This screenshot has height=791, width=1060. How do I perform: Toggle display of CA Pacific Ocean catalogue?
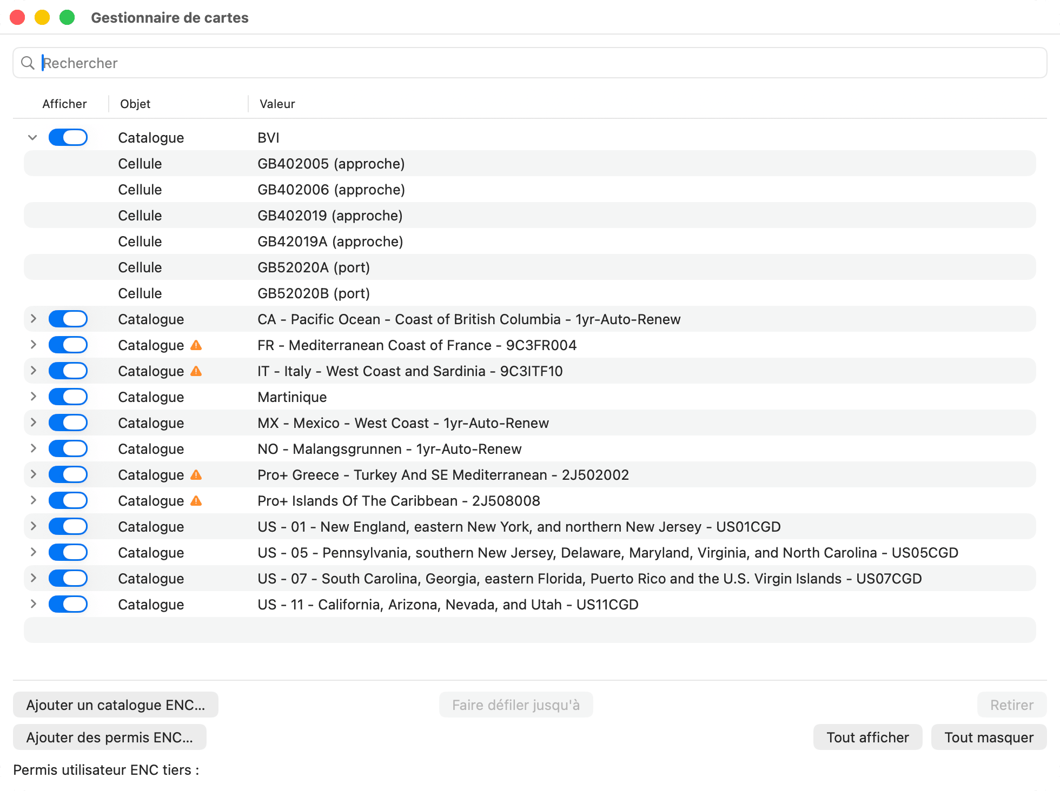(68, 319)
